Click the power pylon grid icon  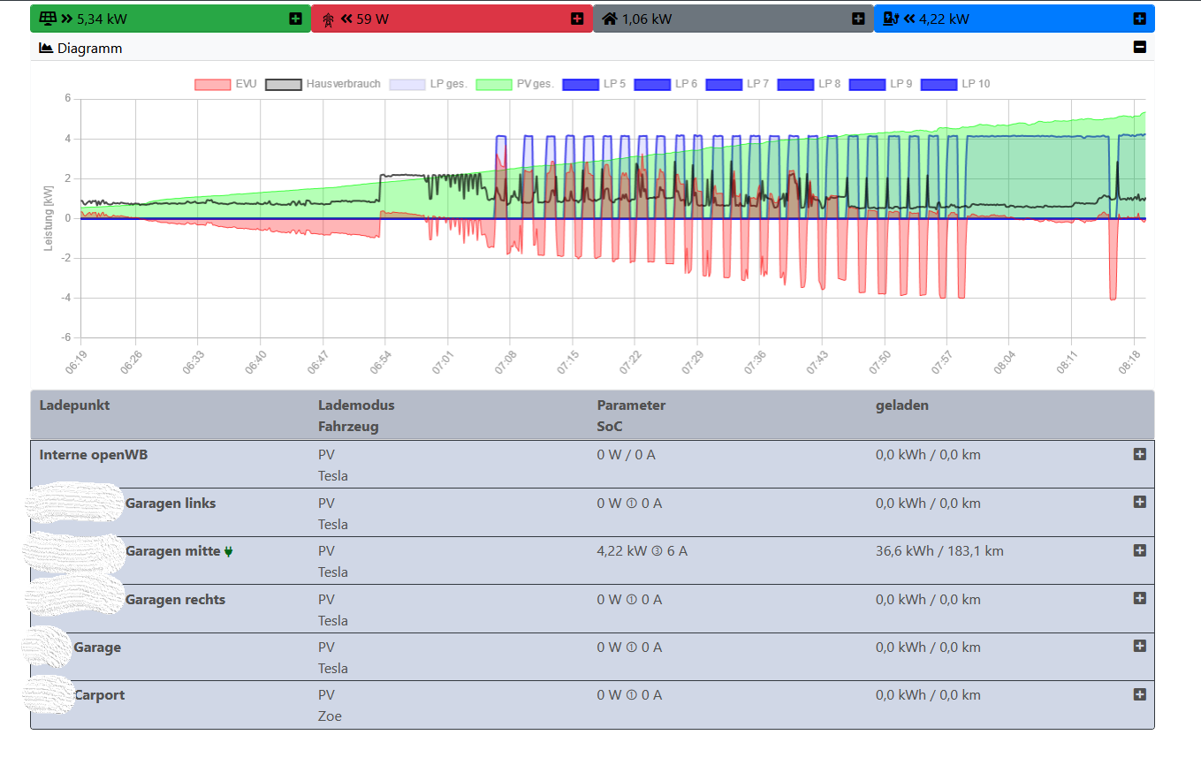click(328, 19)
